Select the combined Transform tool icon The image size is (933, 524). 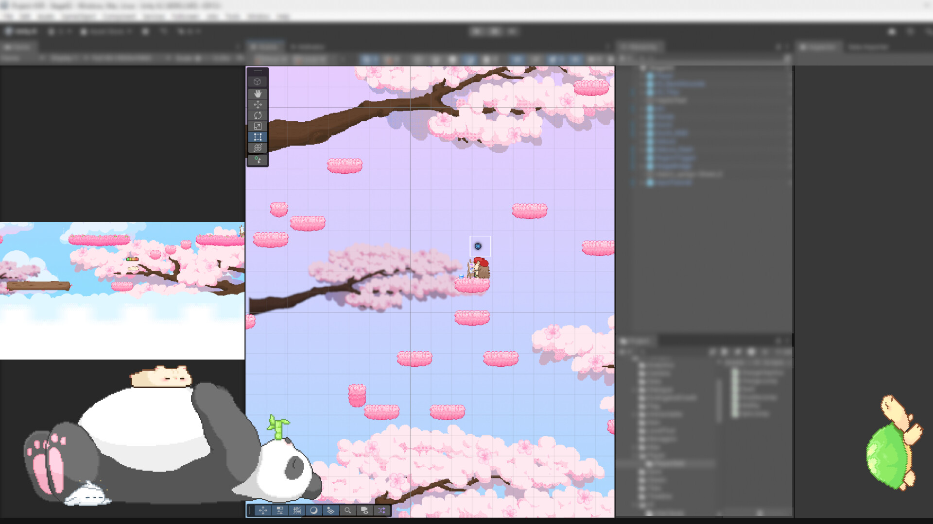tap(258, 147)
